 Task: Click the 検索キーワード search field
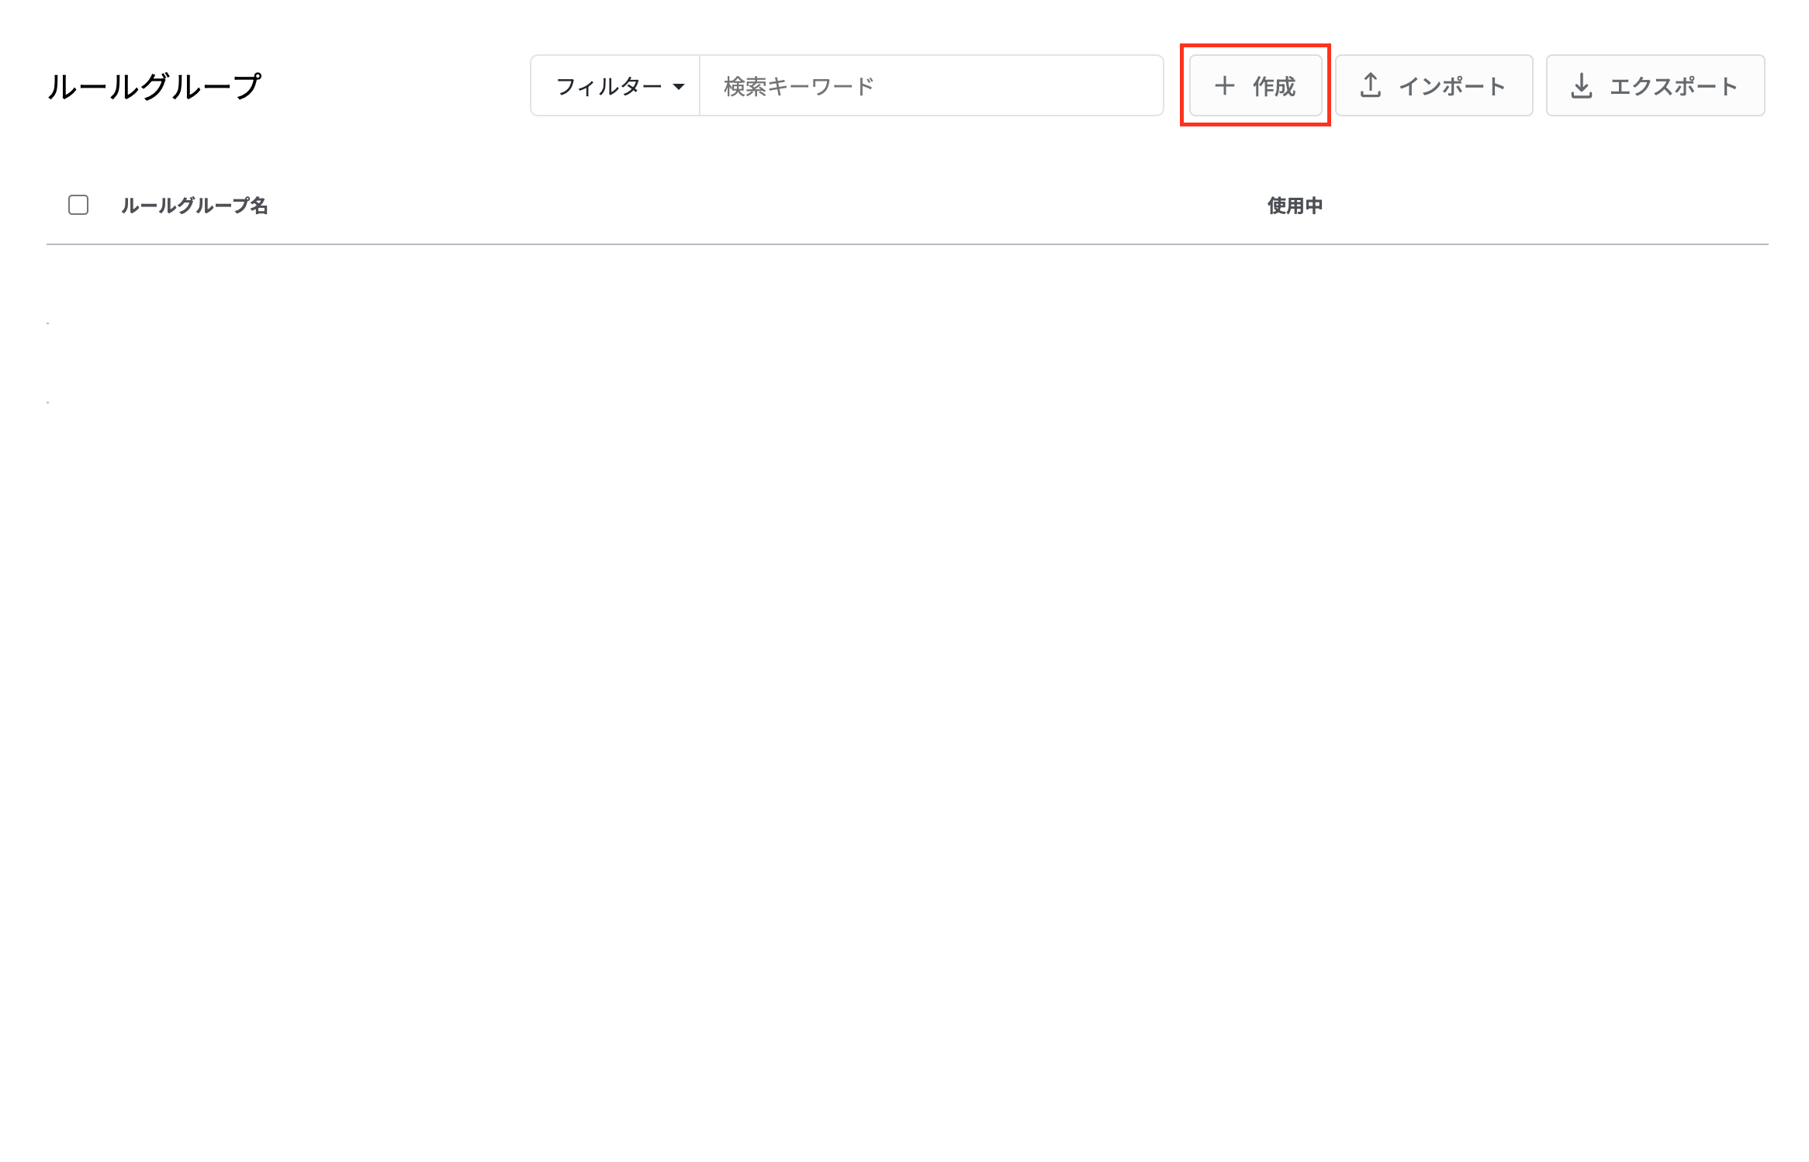point(931,86)
